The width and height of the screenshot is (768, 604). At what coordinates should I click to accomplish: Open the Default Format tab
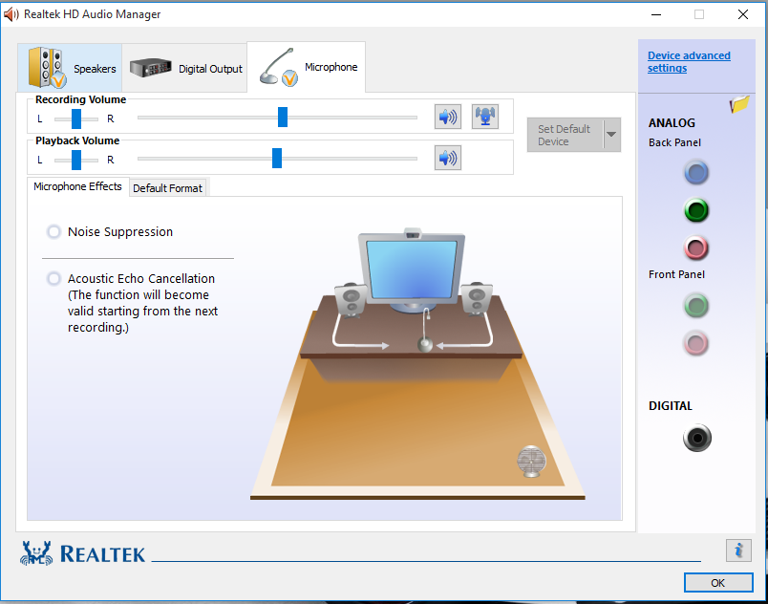(167, 188)
